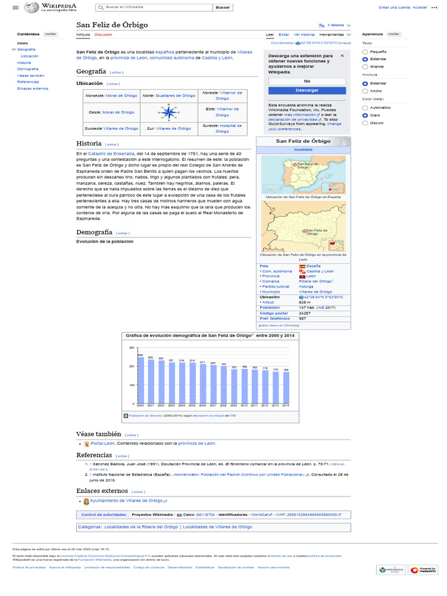The width and height of the screenshot is (447, 596).
Task: Select Ancho width option
Action: [x=365, y=91]
